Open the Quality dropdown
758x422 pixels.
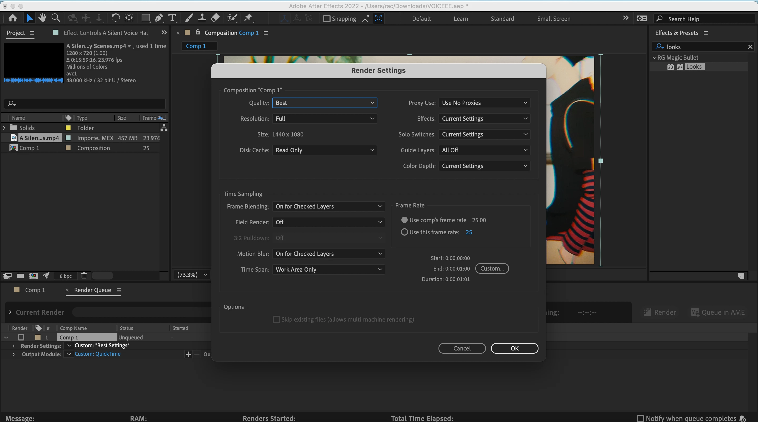click(325, 103)
